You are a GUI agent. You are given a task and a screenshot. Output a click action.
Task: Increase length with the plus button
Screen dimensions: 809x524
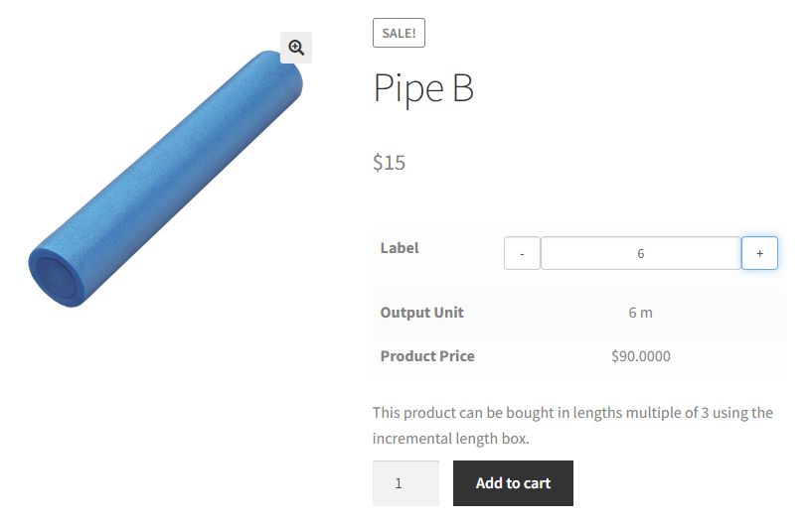(x=759, y=253)
